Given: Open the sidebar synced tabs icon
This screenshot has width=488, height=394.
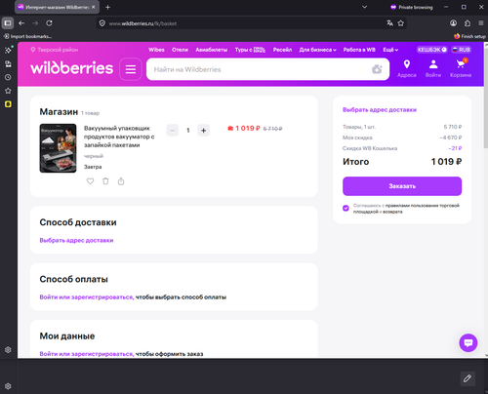Looking at the screenshot, I should point(8,63).
